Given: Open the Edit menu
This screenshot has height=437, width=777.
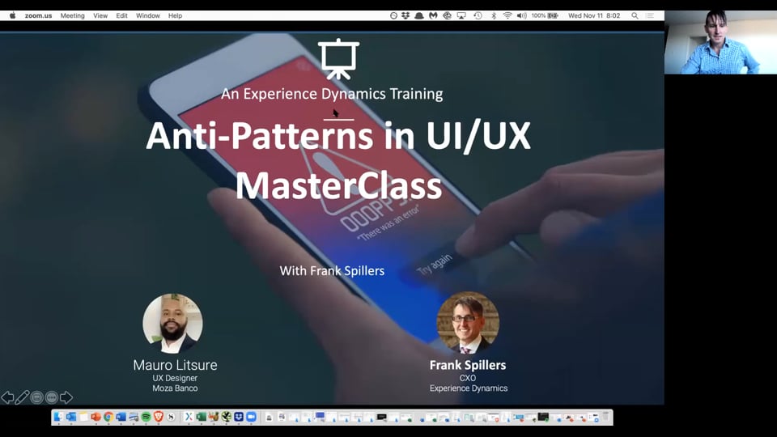Looking at the screenshot, I should (122, 15).
